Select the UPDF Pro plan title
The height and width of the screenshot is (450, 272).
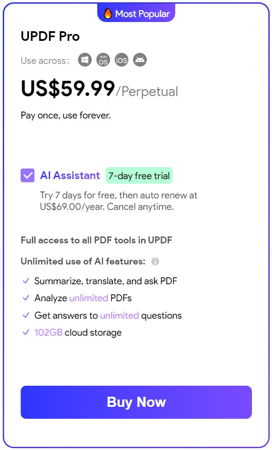[x=50, y=36]
